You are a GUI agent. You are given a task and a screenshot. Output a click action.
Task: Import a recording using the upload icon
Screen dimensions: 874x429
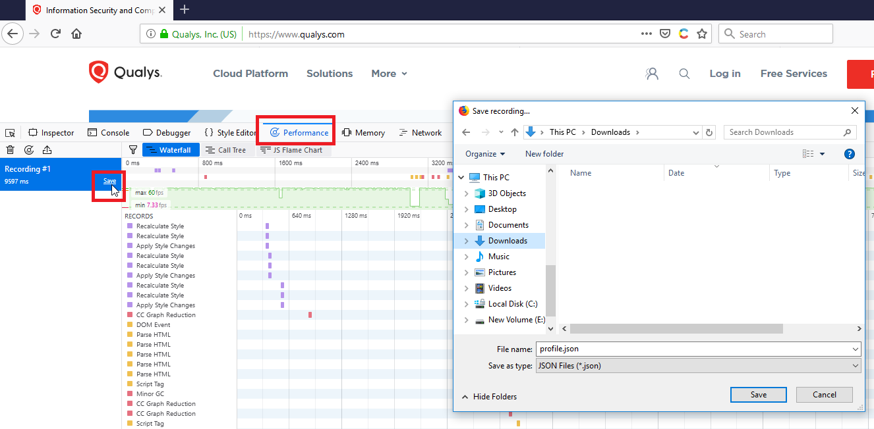click(45, 150)
